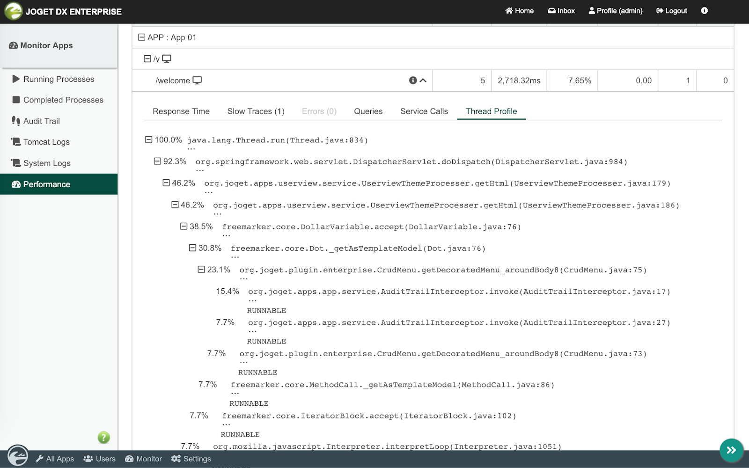Collapse the 92.3% DispatcherServlet node
Screen dimensions: 749x468
pos(157,161)
